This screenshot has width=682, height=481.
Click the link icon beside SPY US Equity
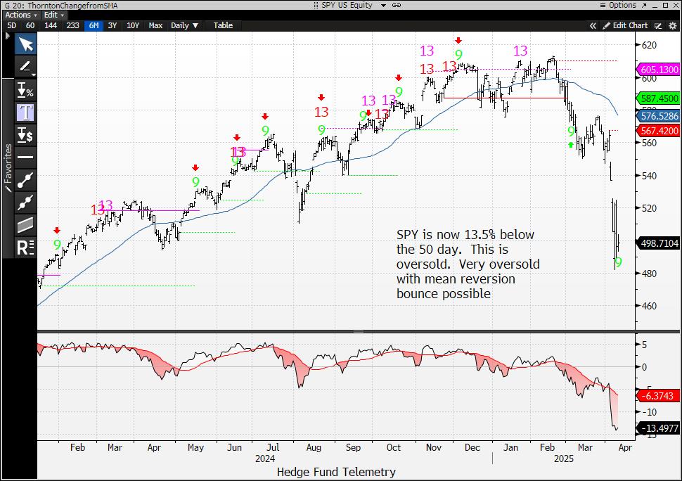(397, 5)
